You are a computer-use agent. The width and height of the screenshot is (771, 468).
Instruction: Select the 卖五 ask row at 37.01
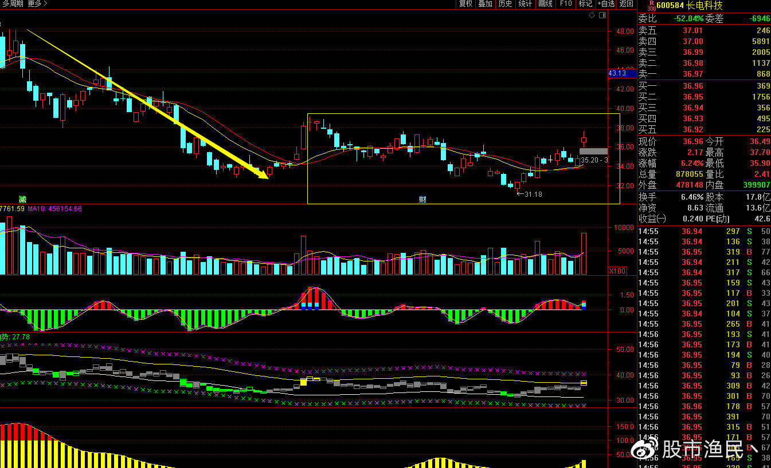705,30
